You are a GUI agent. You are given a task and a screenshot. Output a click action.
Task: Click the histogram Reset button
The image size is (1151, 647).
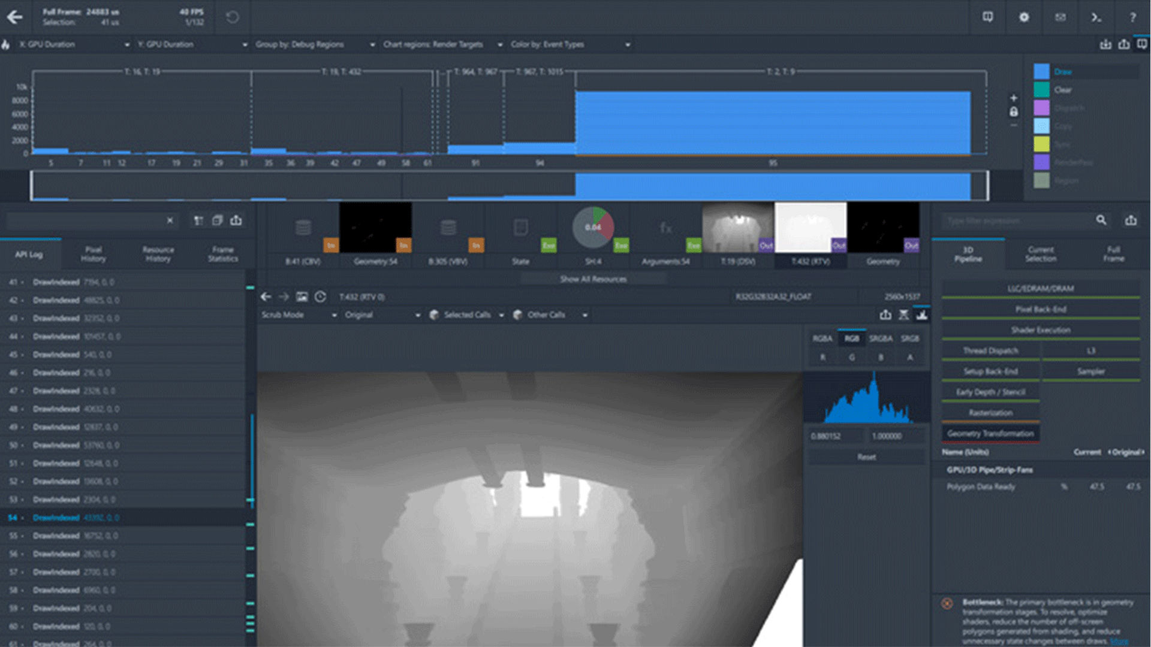(866, 457)
